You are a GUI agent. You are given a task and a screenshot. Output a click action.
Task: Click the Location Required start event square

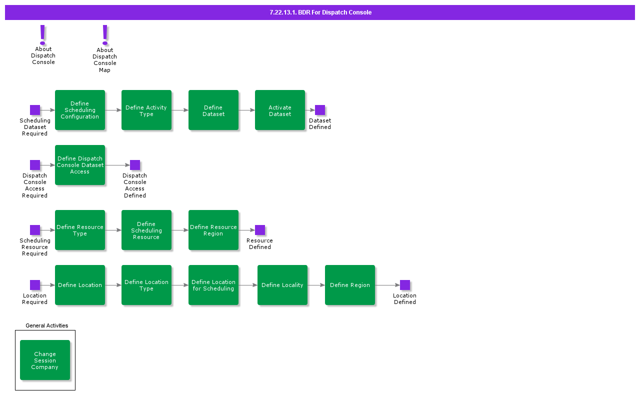pyautogui.click(x=35, y=285)
